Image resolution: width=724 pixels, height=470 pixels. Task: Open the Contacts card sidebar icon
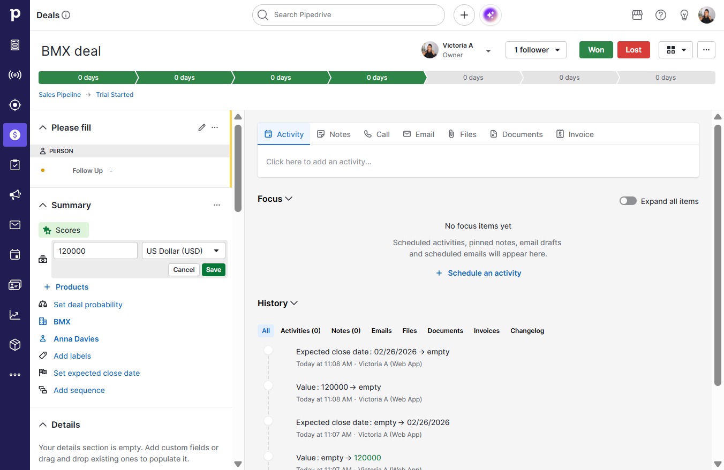15,285
